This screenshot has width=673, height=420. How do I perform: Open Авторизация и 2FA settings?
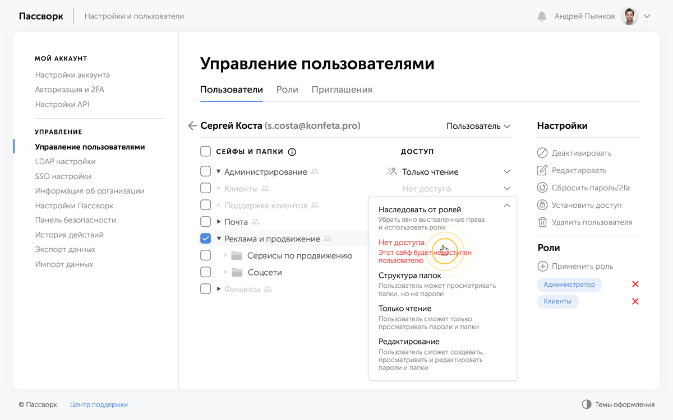click(70, 90)
